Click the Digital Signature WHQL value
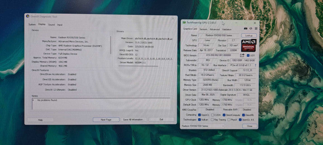The height and width of the screenshot is (145, 323). 247,95
